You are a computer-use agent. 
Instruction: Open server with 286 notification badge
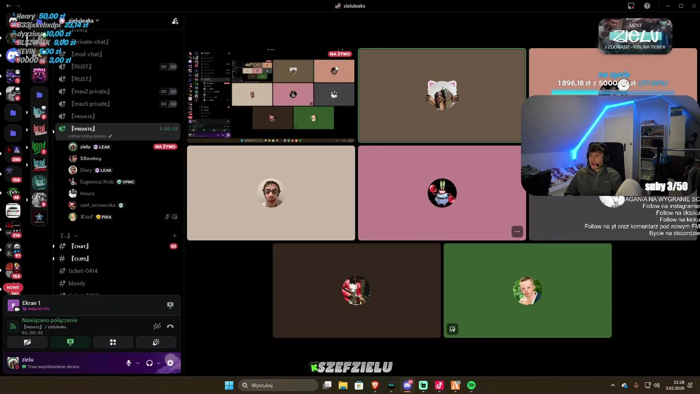(13, 152)
